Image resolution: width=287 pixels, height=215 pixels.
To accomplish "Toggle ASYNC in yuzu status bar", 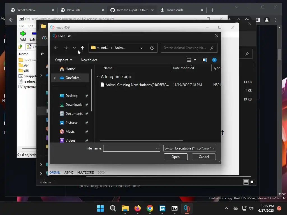I will point(69,172).
